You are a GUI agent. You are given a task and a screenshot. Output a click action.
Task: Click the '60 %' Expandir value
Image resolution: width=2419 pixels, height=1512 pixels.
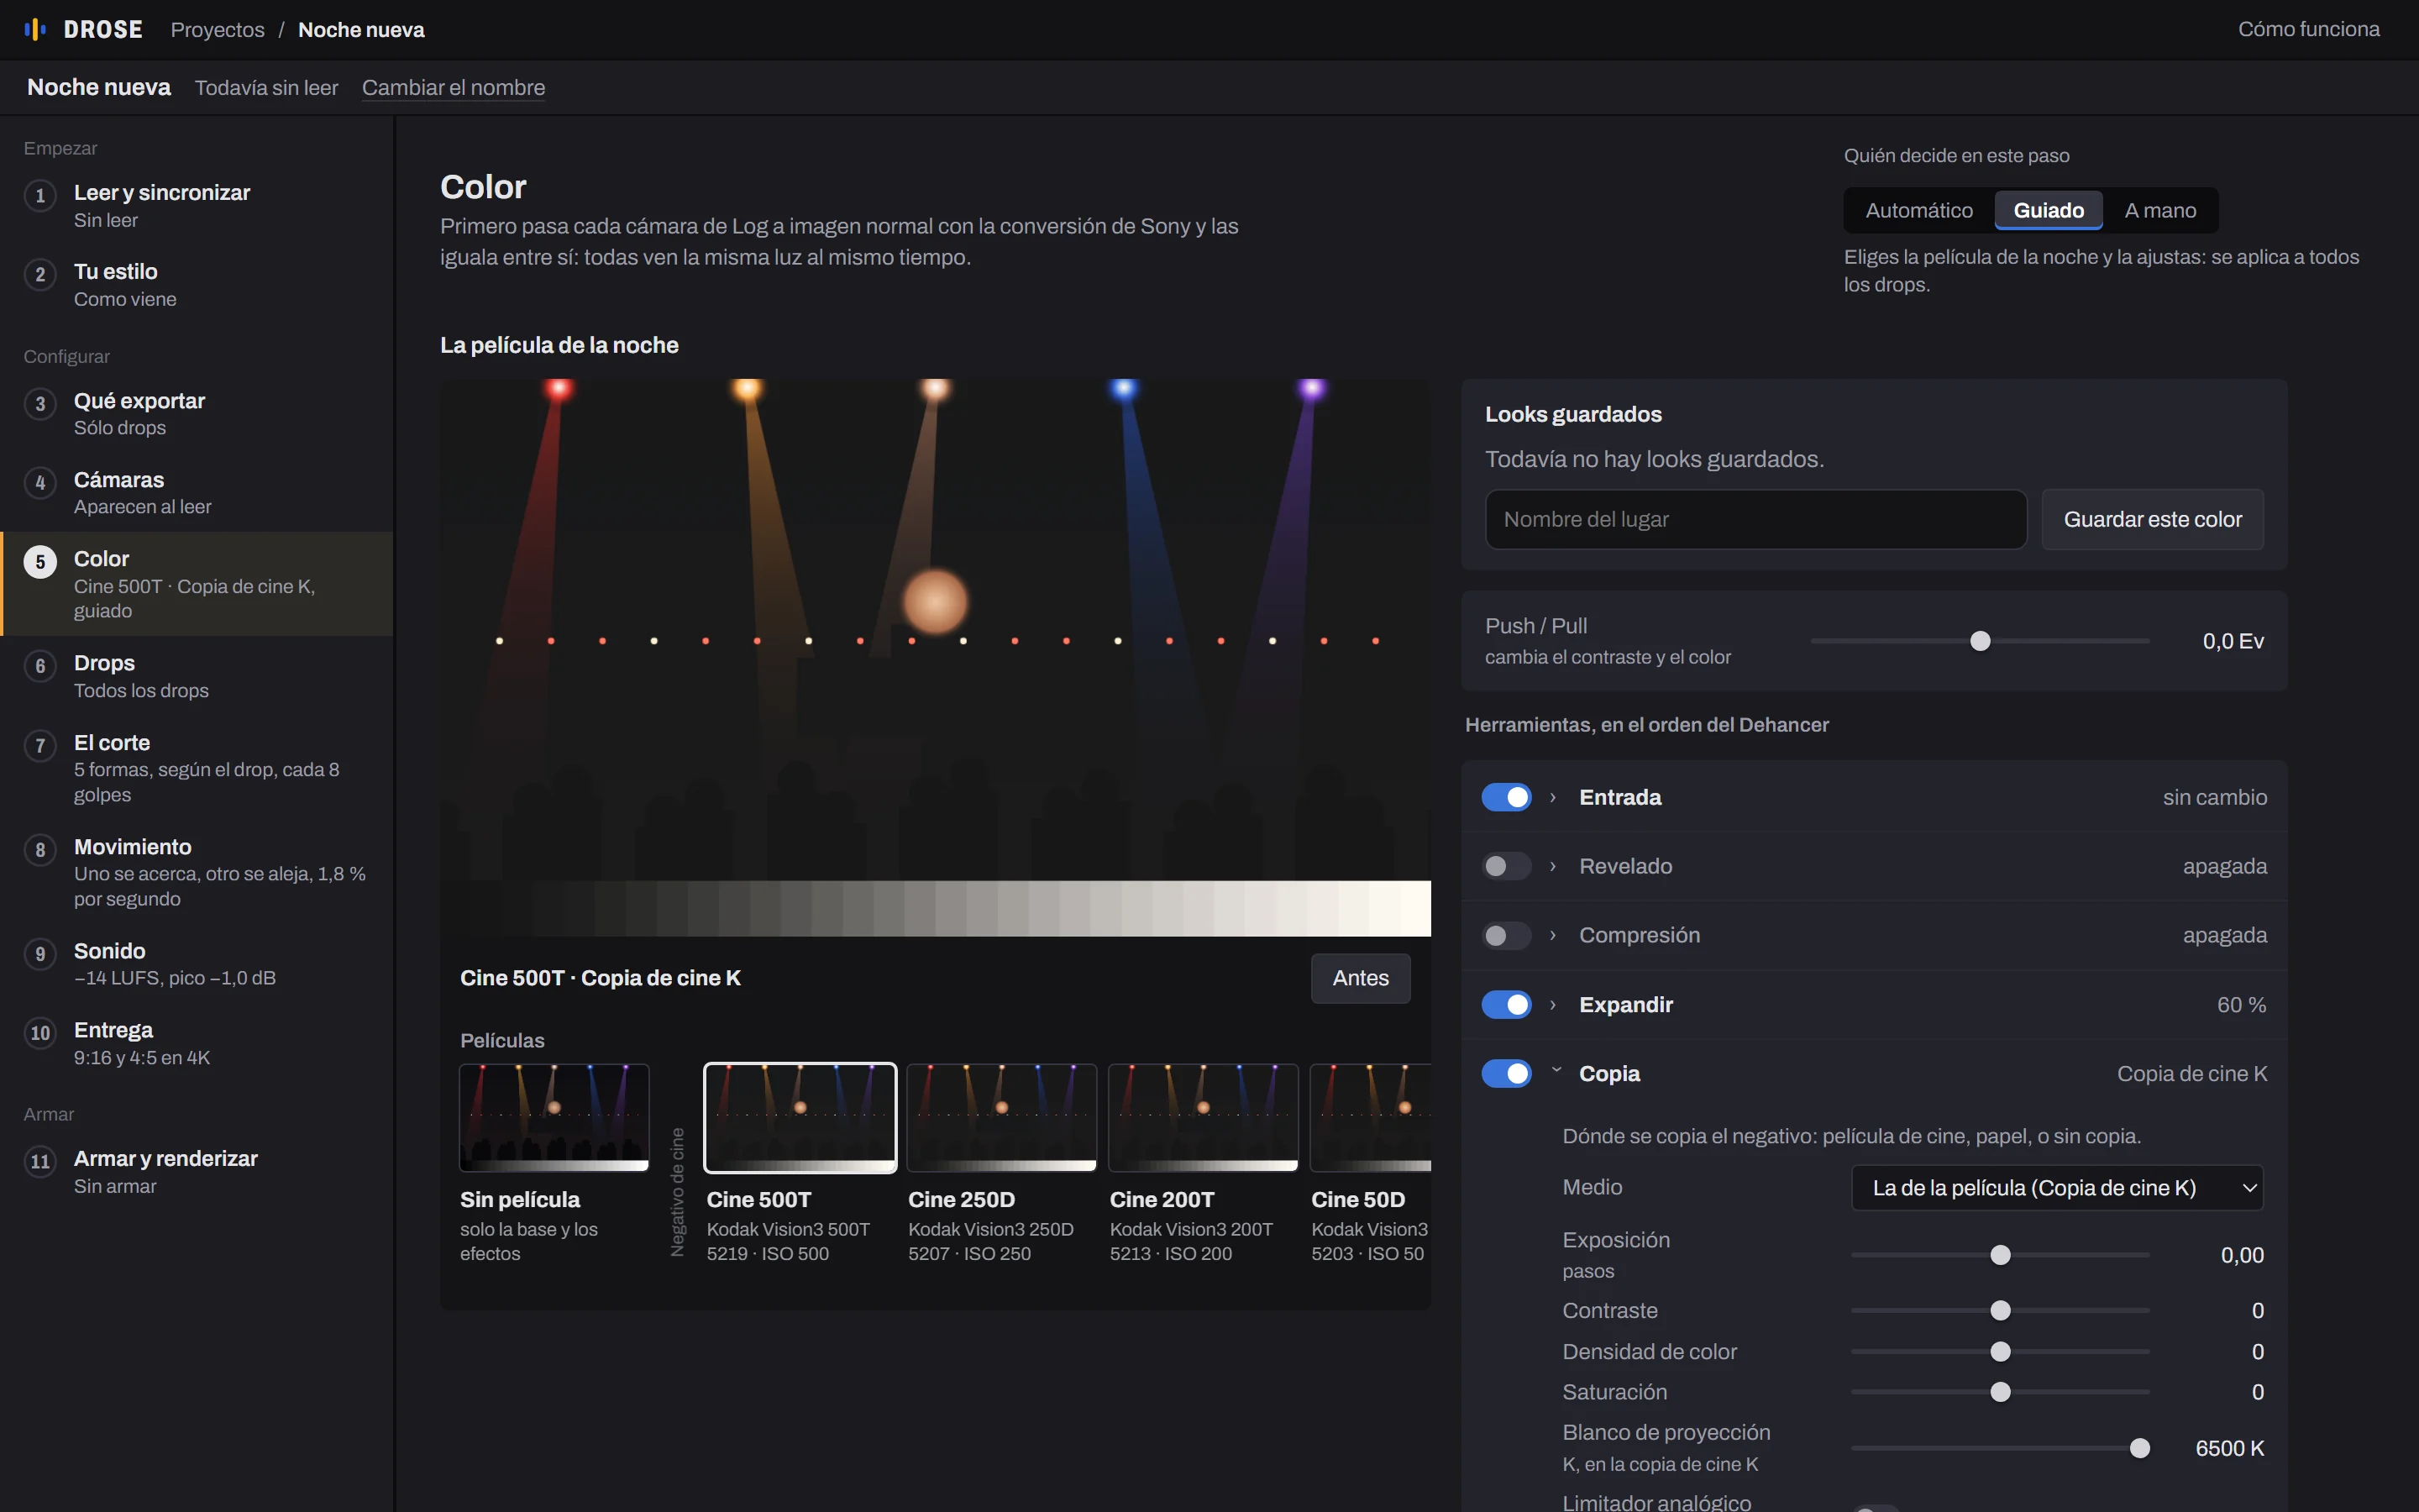tap(2241, 1004)
